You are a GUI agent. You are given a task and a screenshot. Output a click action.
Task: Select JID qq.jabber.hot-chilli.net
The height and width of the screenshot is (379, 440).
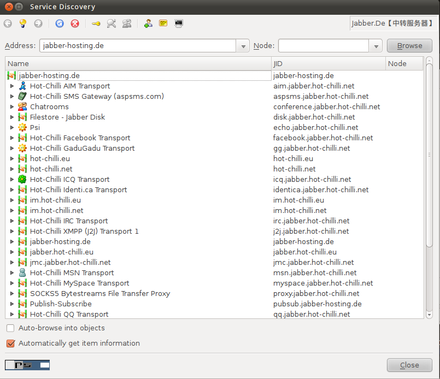pos(312,314)
